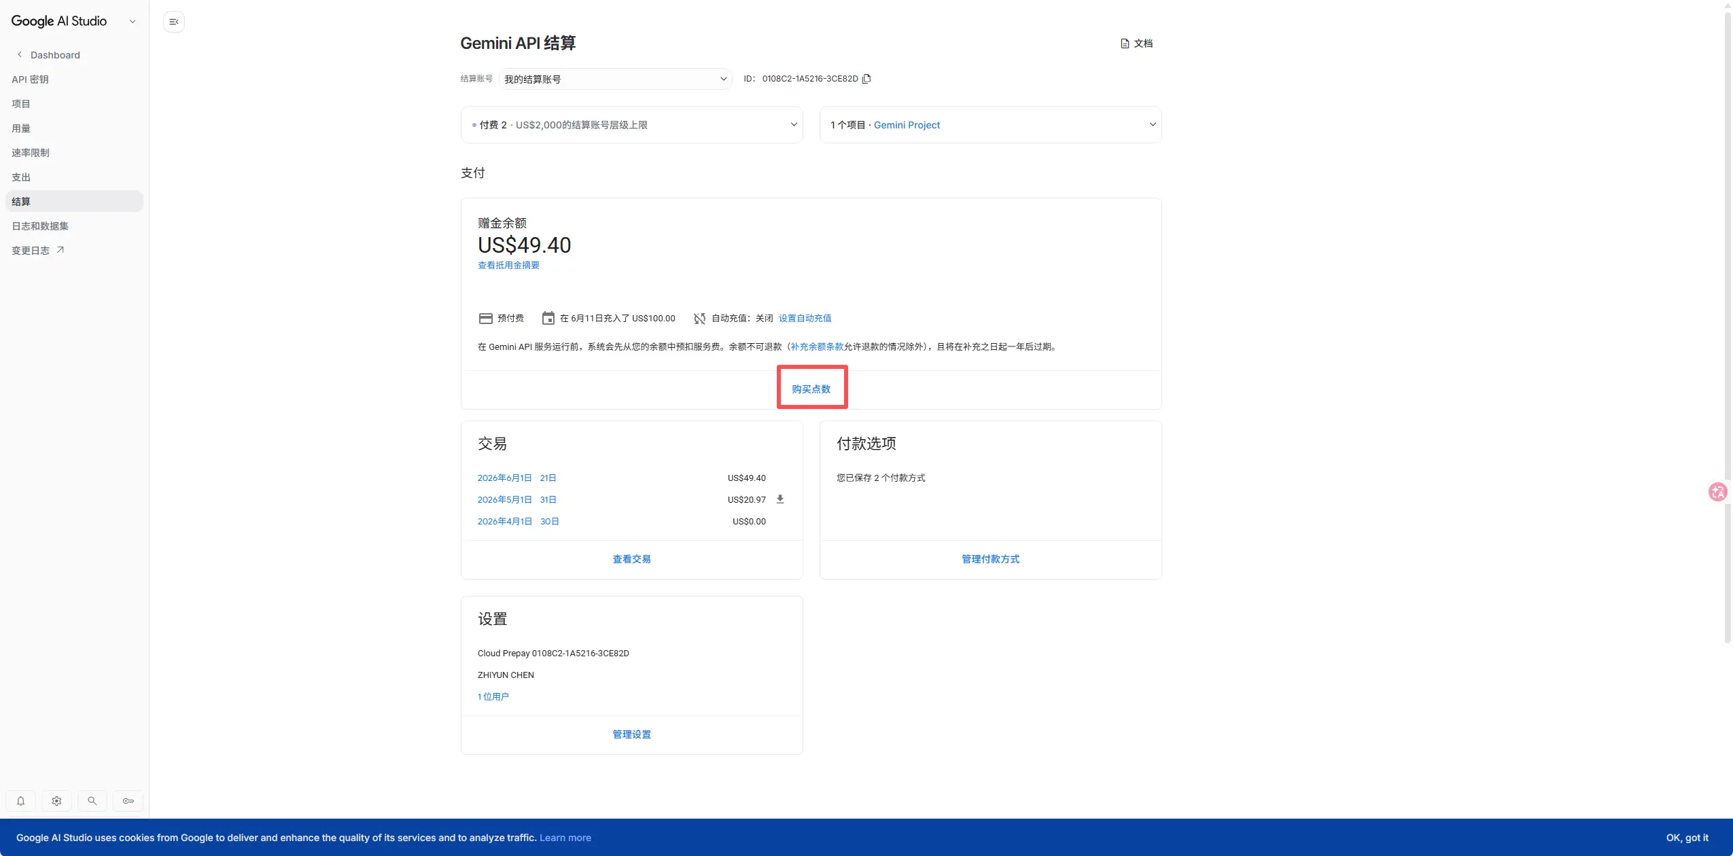Click the US$20.97 transaction amount
This screenshot has height=856, width=1733.
tap(746, 500)
